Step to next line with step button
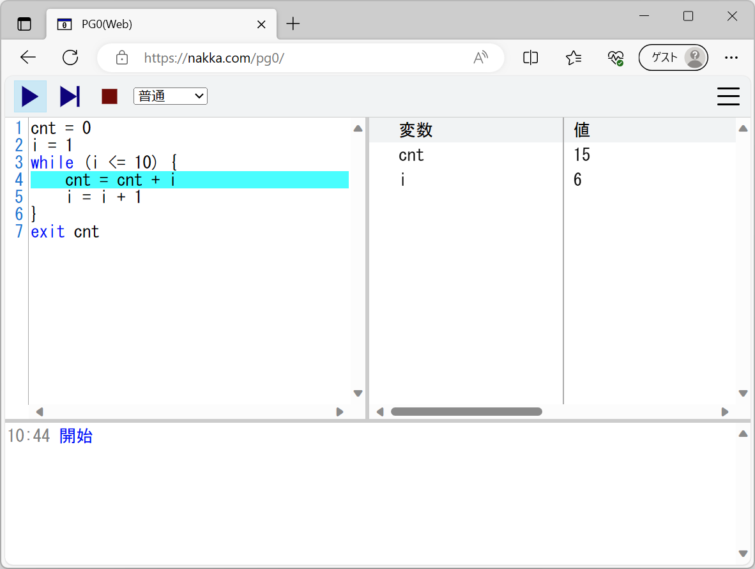Screen dimensions: 755x569 click(70, 96)
